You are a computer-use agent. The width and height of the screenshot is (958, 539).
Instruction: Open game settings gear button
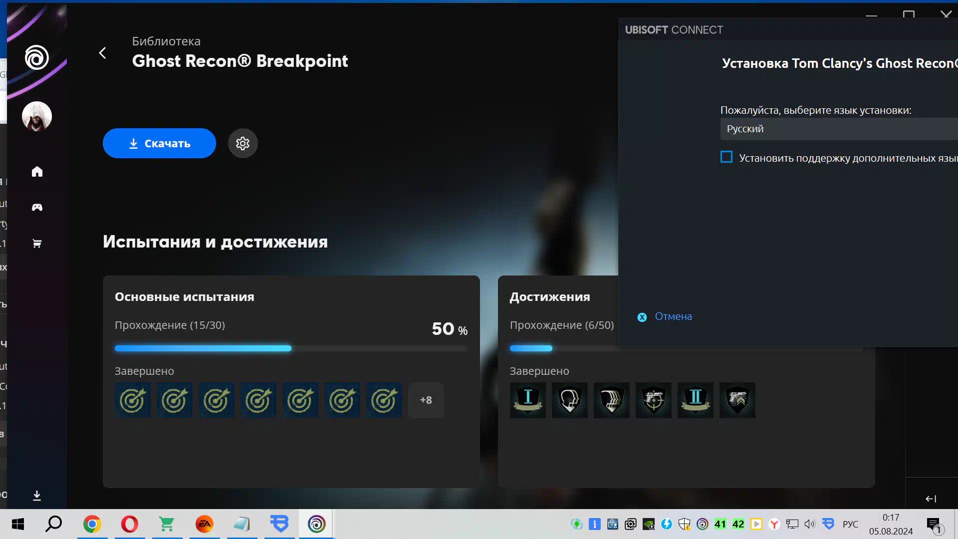pyautogui.click(x=242, y=143)
